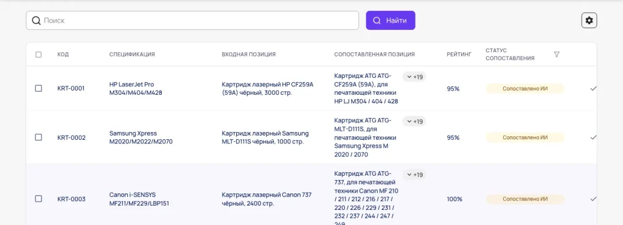This screenshot has width=623, height=225.
Task: Click matched position Картридж ATG ATG-737
Action: coord(366,199)
